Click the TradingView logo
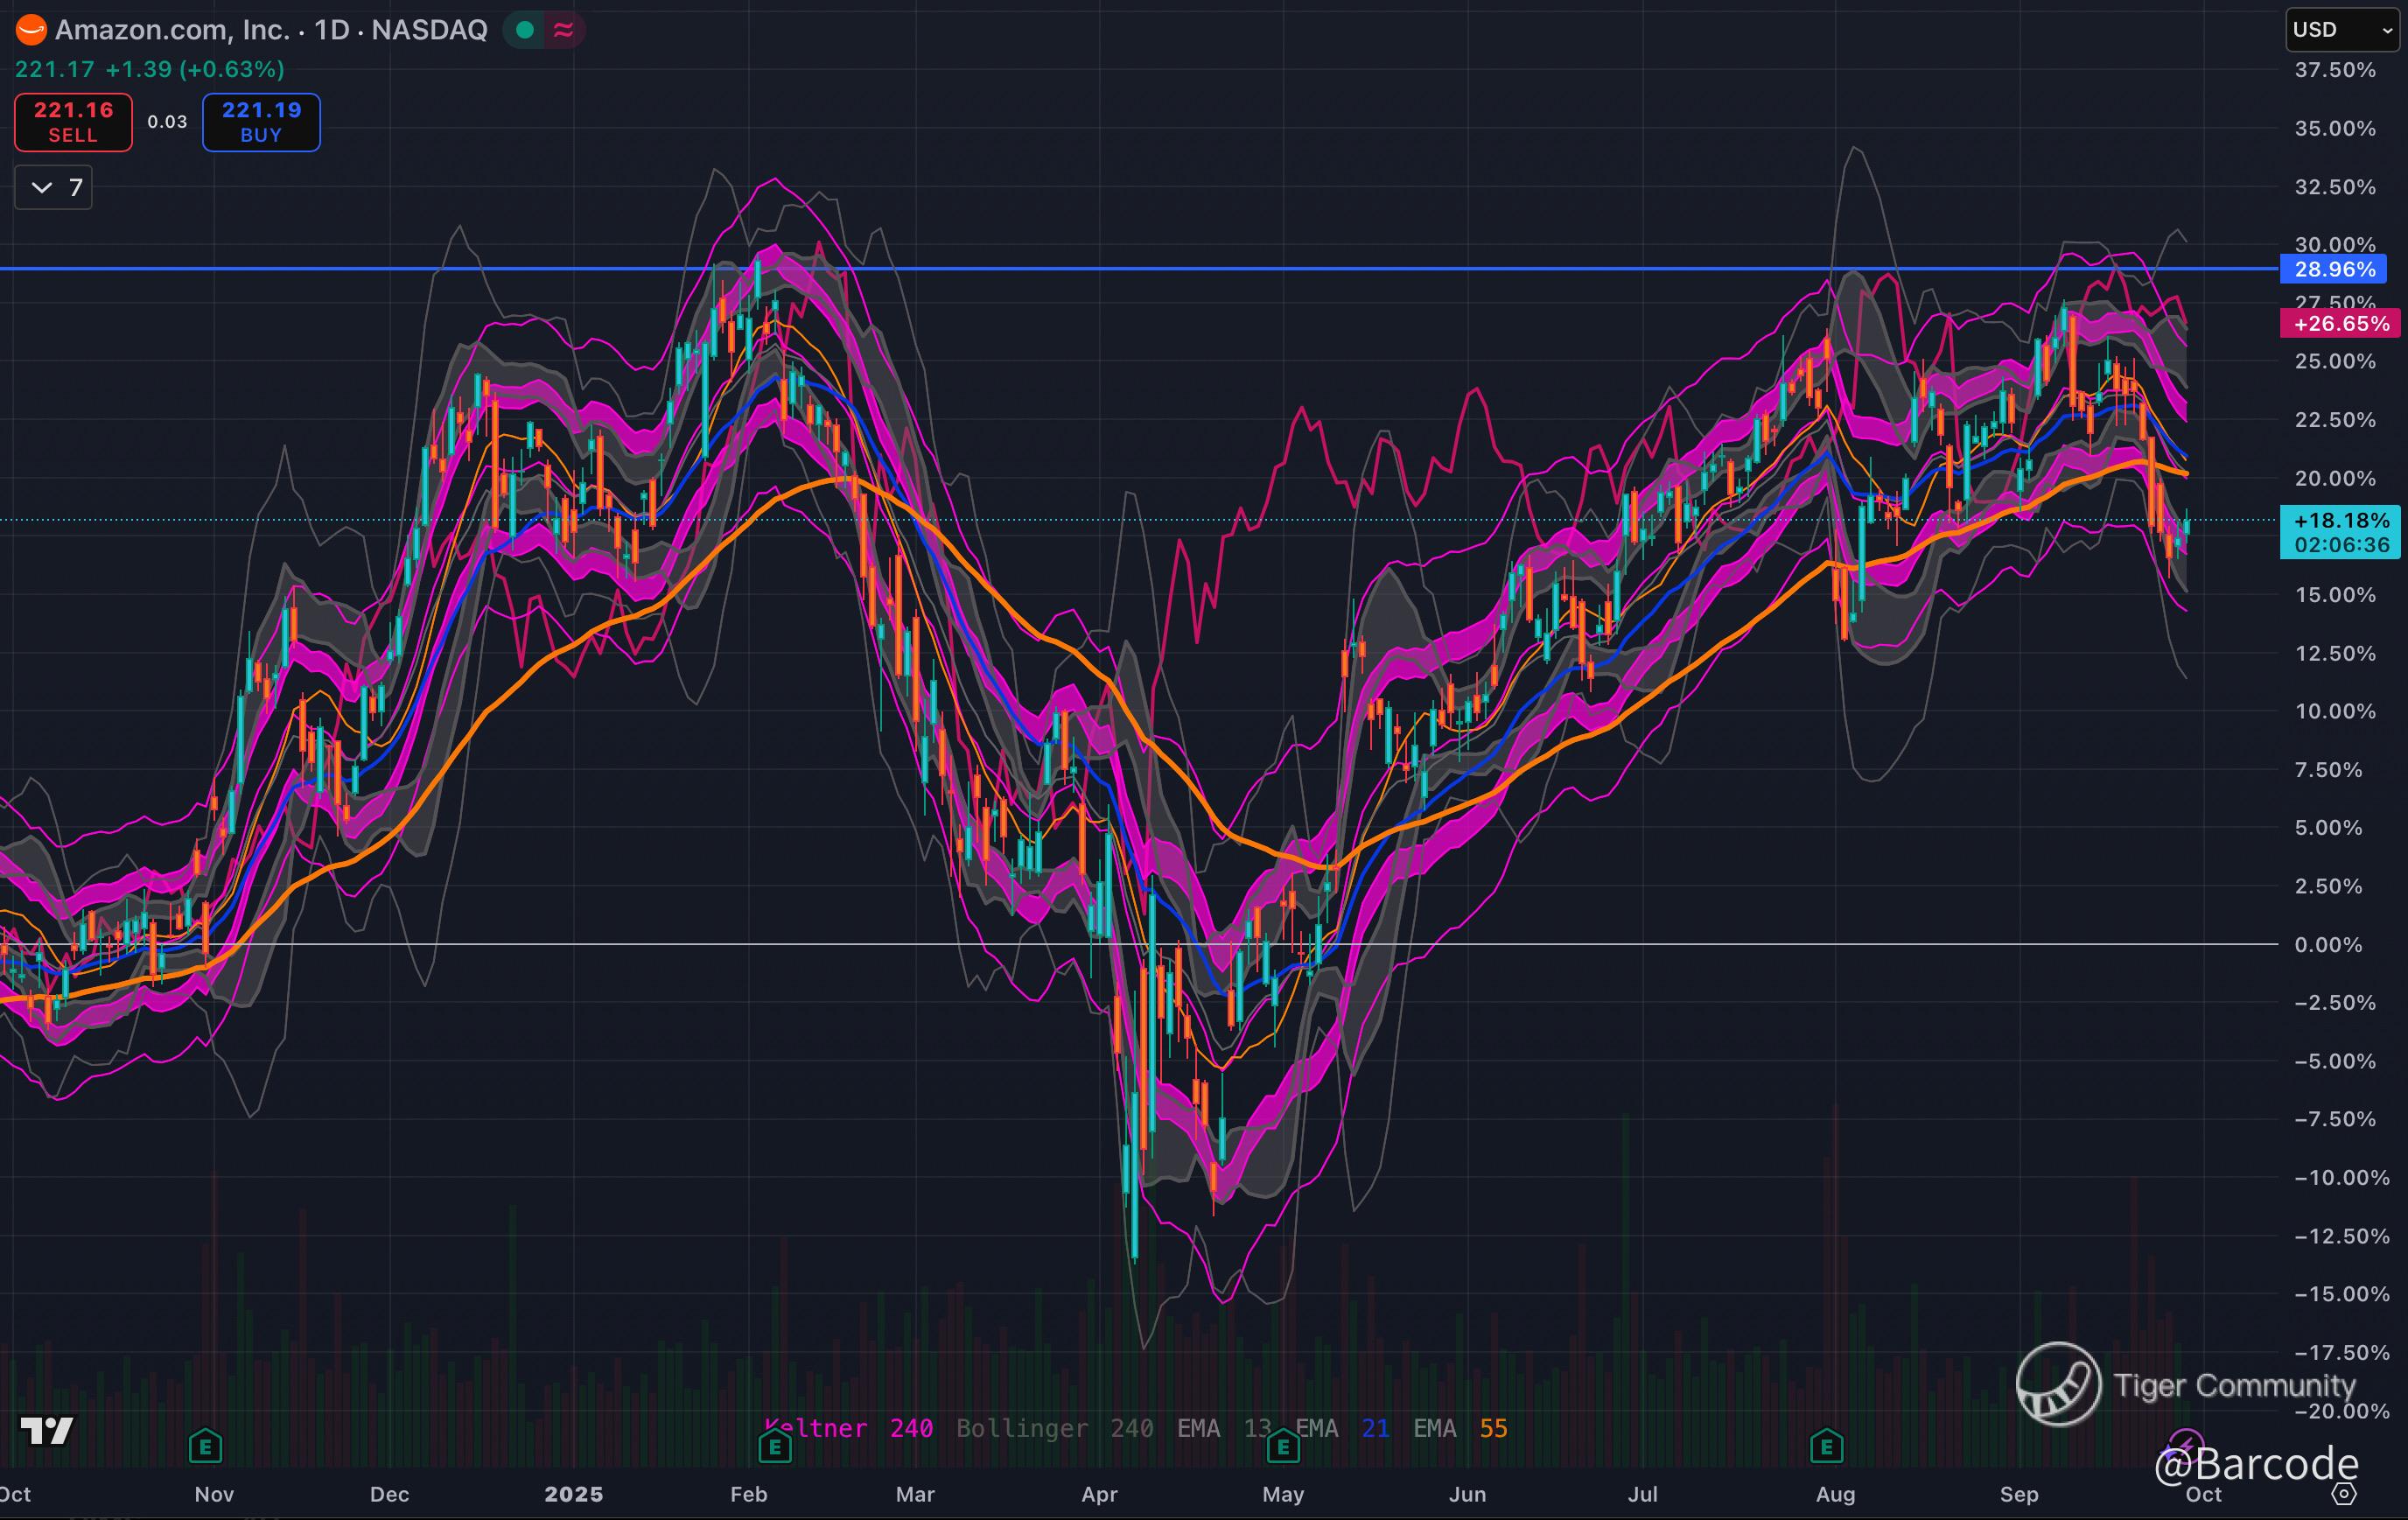Viewport: 2408px width, 1520px height. click(x=47, y=1431)
